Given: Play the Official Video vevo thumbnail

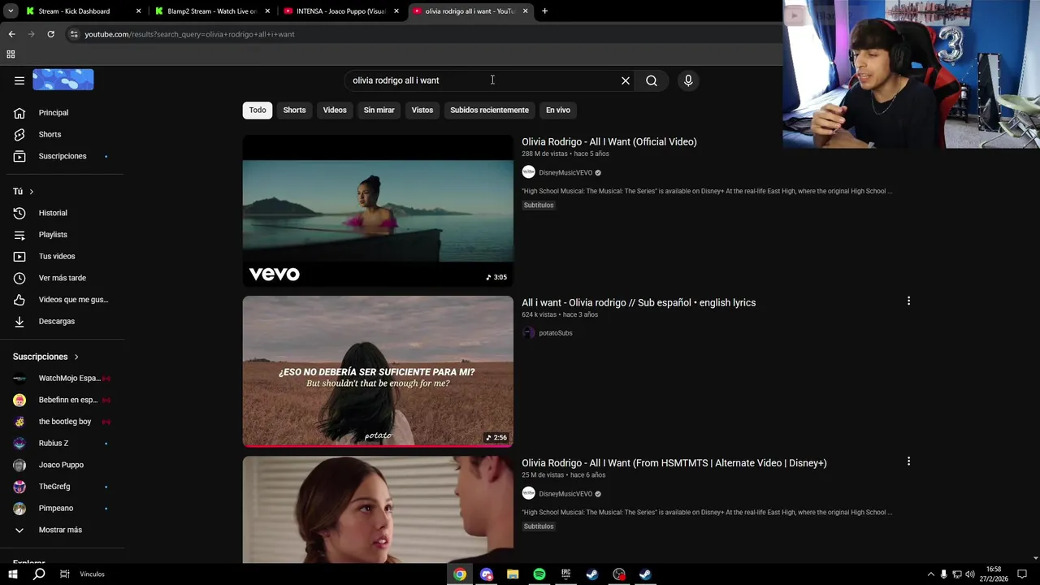Looking at the screenshot, I should click(x=378, y=211).
